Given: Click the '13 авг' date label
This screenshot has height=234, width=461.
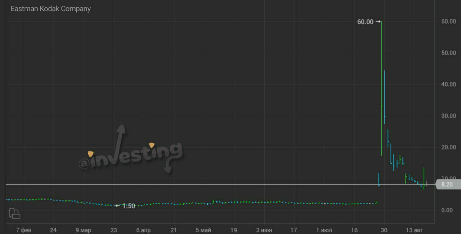Looking at the screenshot, I should [414, 230].
